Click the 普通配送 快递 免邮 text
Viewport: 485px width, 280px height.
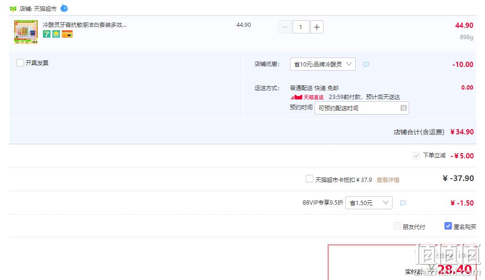point(314,88)
